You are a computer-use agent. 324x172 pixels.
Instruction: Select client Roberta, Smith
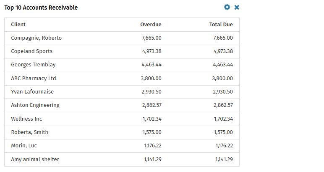[x=29, y=132]
